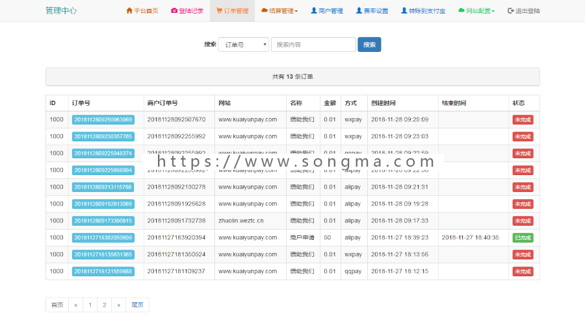The height and width of the screenshot is (323, 585).
Task: Click creation time 2018-11-27 18:39:23
Action: click(x=400, y=237)
